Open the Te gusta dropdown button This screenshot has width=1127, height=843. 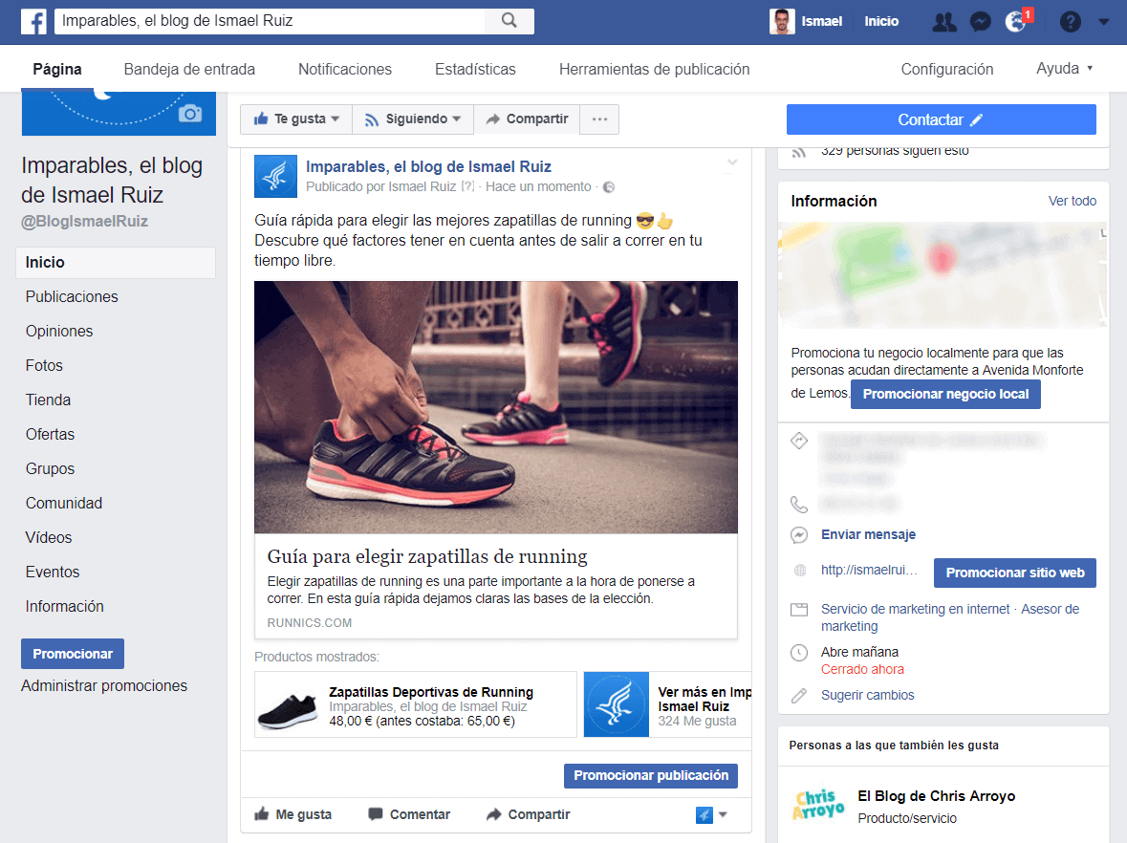[296, 119]
